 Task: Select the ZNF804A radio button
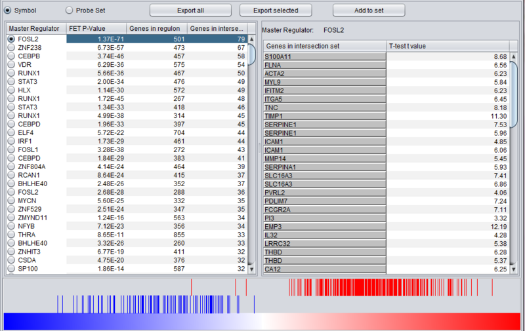pos(11,166)
